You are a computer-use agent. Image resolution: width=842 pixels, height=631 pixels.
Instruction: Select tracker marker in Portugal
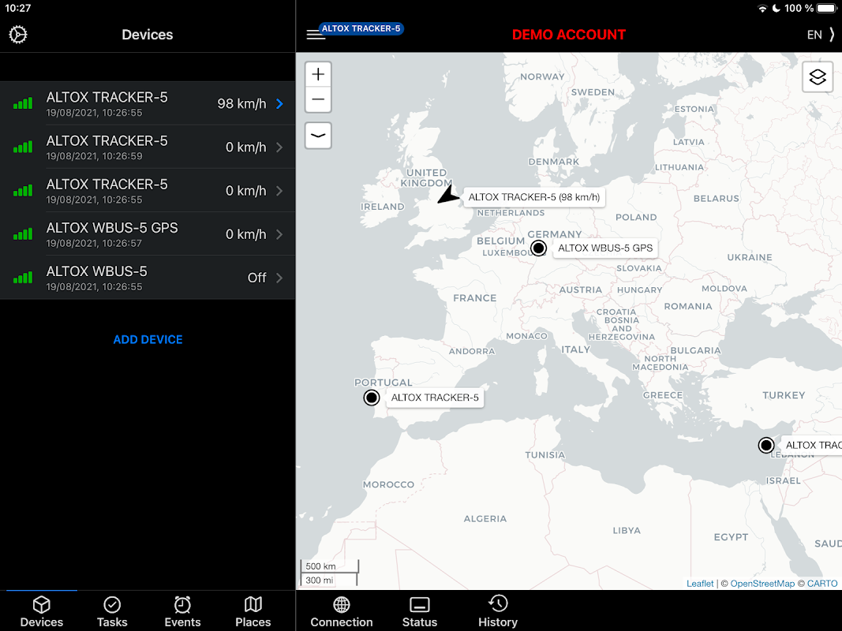pyautogui.click(x=372, y=398)
